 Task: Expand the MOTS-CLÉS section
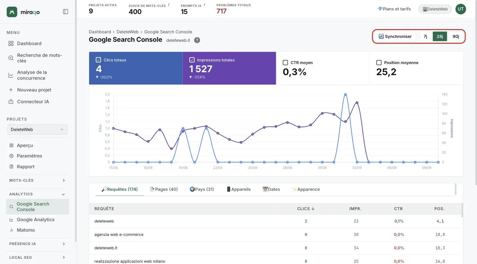[x=64, y=180]
